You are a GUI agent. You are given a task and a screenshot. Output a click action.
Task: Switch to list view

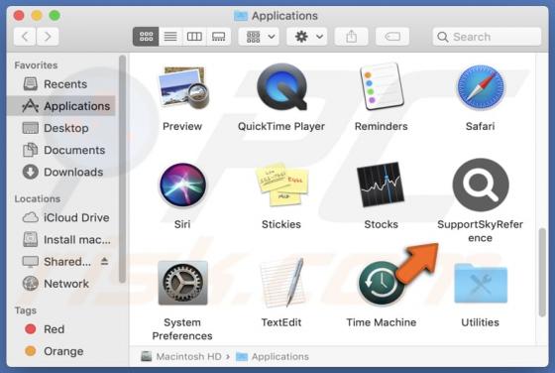[x=170, y=37]
